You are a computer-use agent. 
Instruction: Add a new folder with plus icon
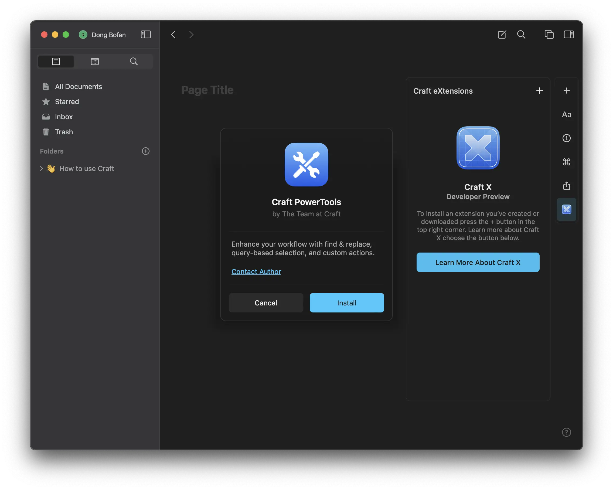[146, 151]
